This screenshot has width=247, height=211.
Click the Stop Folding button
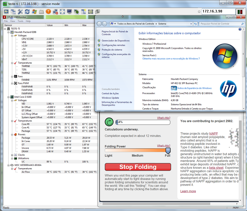(138, 167)
